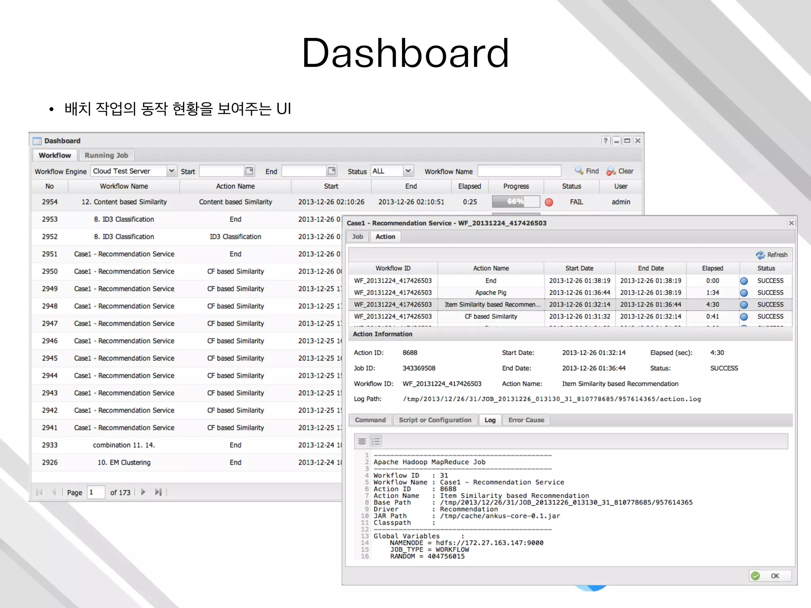Click the text wrap log icon

(362, 441)
